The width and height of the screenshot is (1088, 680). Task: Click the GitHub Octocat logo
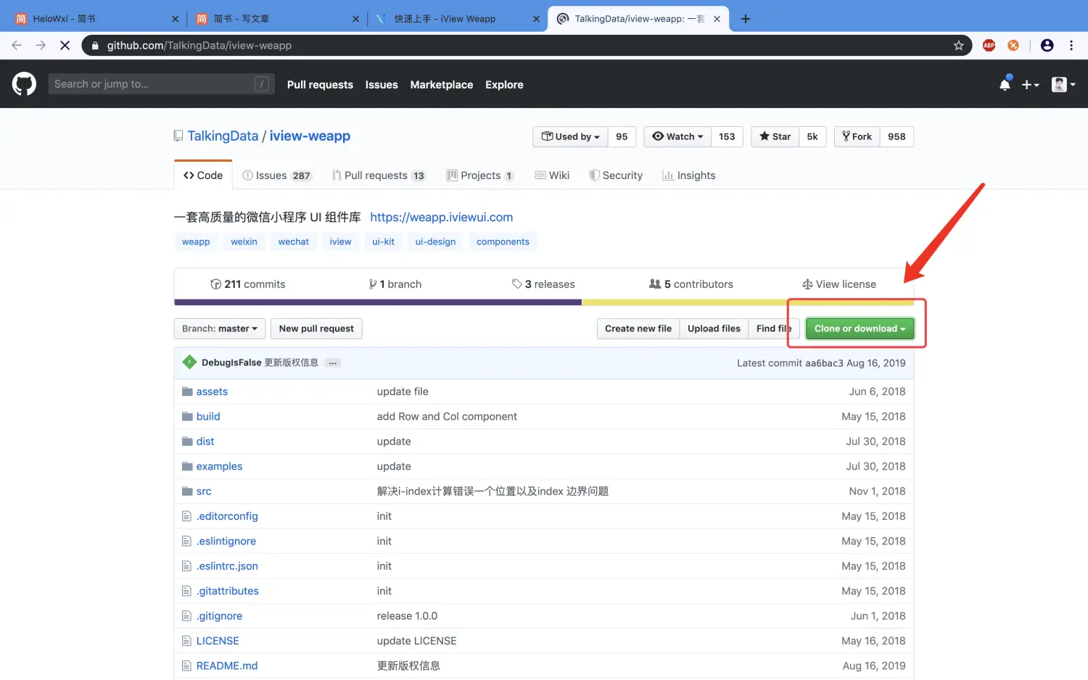point(24,84)
